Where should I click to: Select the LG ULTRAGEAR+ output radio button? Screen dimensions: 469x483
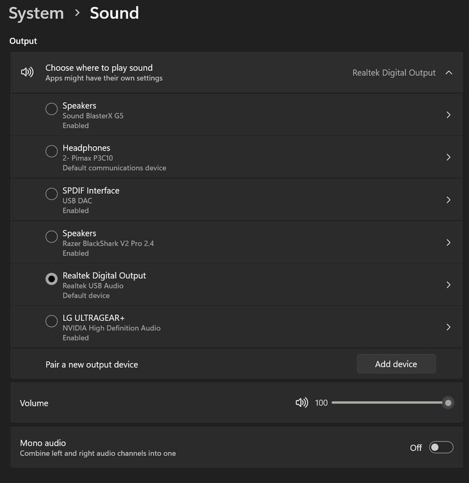52,321
